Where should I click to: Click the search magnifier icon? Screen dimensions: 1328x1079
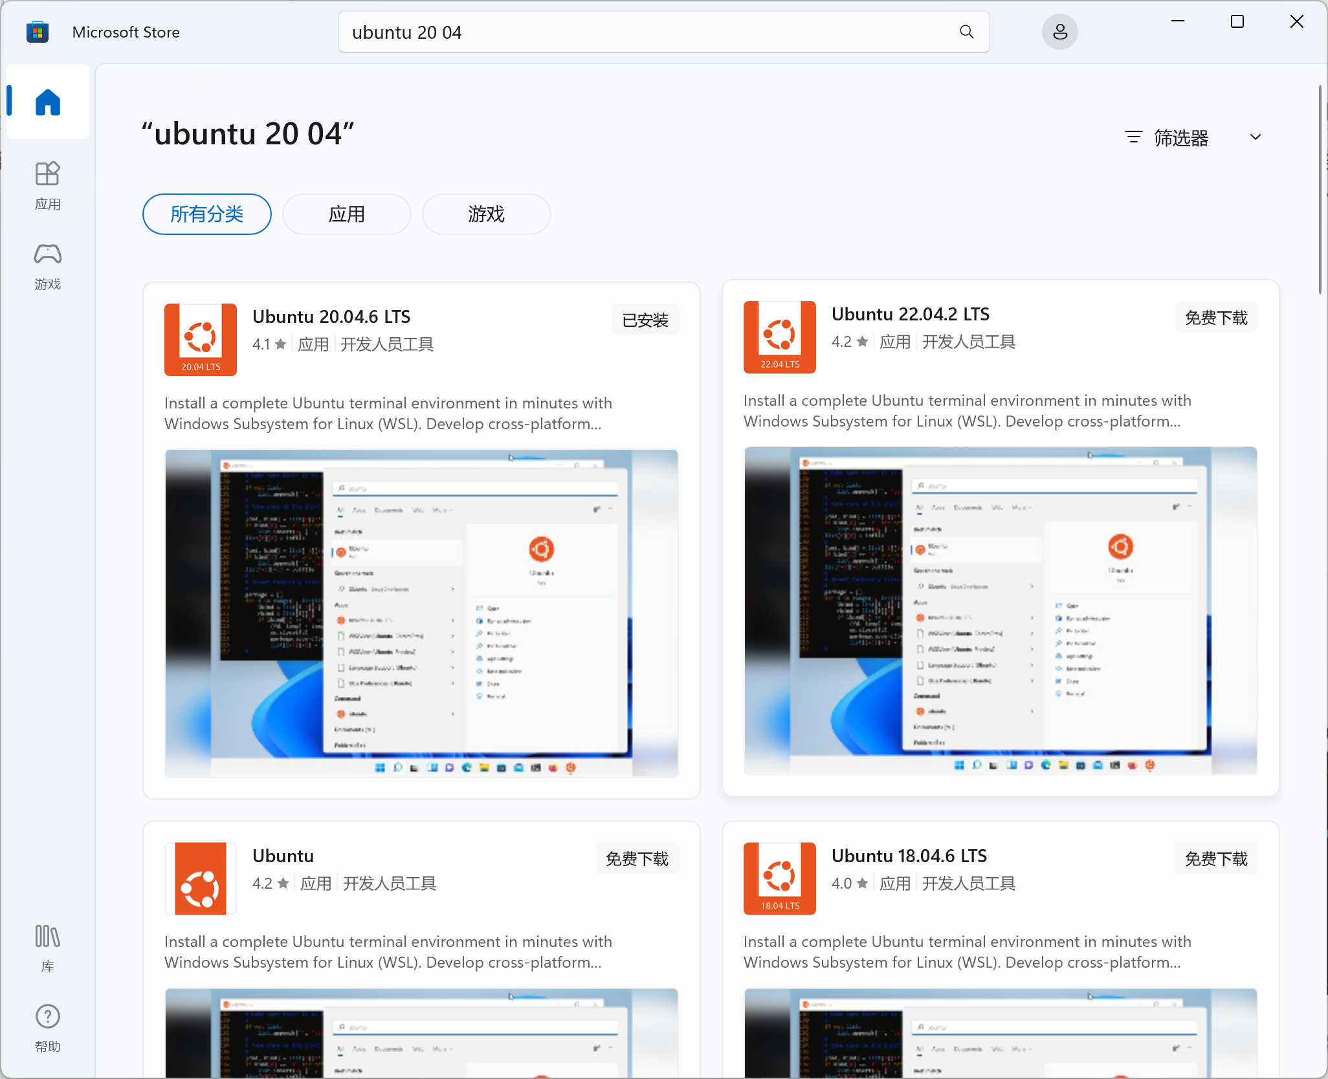click(966, 32)
